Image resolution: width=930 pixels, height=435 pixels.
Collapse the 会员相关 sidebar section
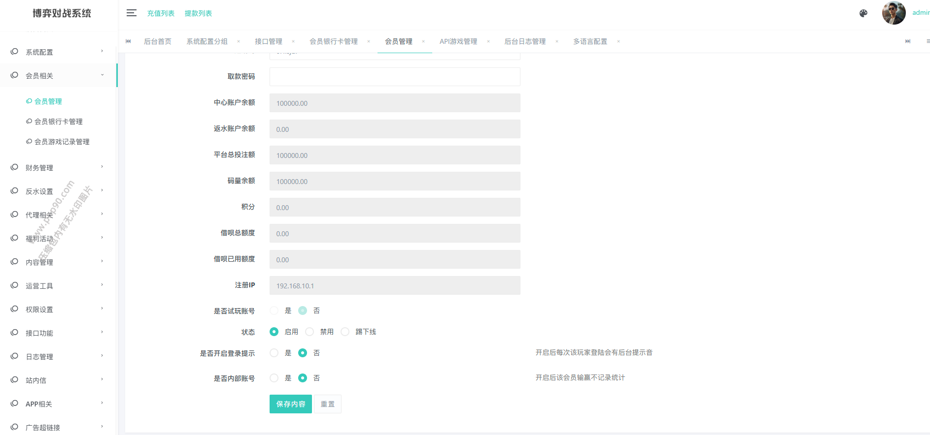39,76
